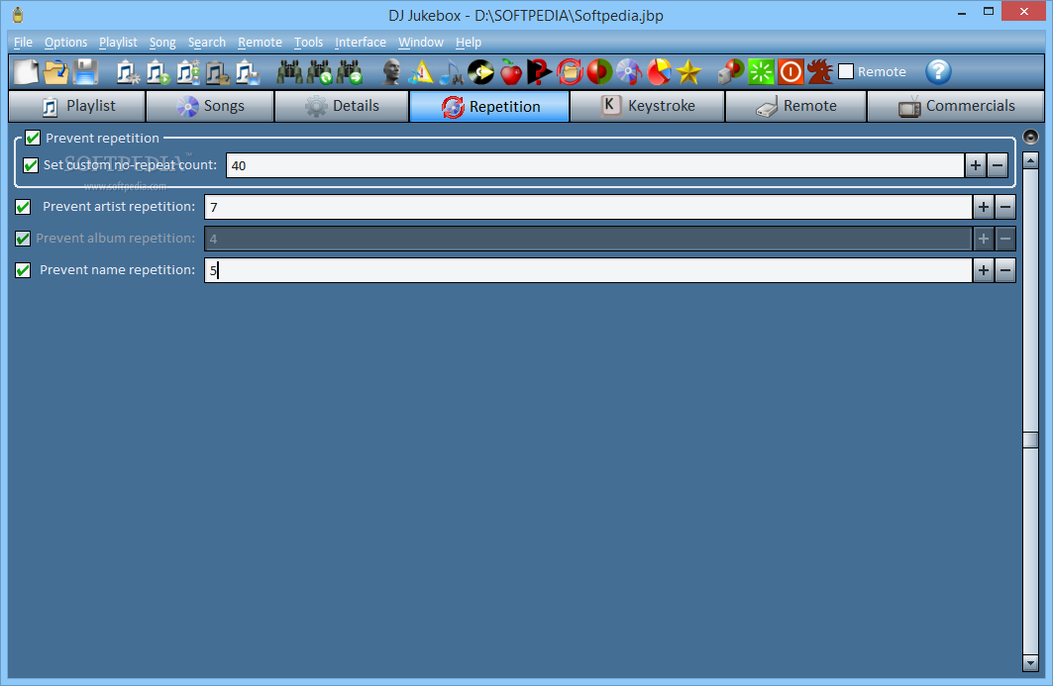This screenshot has height=686, width=1053.
Task: Click the server with red ball icon
Action: pos(731,72)
